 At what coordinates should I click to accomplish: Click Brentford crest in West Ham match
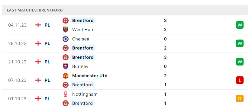coord(66,21)
